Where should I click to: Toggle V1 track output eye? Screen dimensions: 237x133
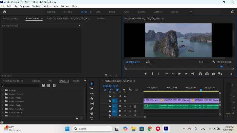(125, 101)
